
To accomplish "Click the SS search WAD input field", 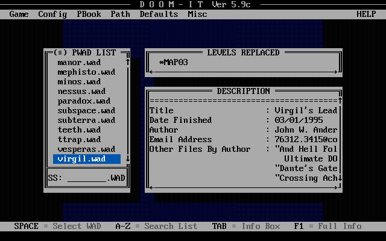I will coord(87,178).
